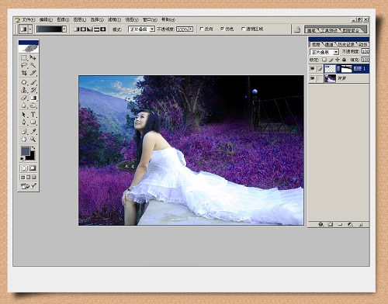Swap foreground and background colors arrow
This screenshot has width=388, height=304.
(x=33, y=148)
